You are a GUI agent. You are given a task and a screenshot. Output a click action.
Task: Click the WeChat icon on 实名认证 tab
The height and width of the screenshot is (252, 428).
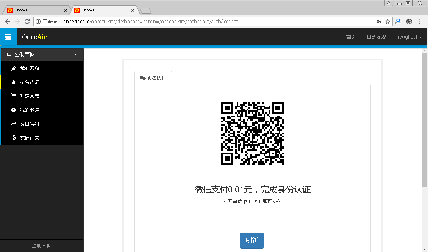point(142,78)
